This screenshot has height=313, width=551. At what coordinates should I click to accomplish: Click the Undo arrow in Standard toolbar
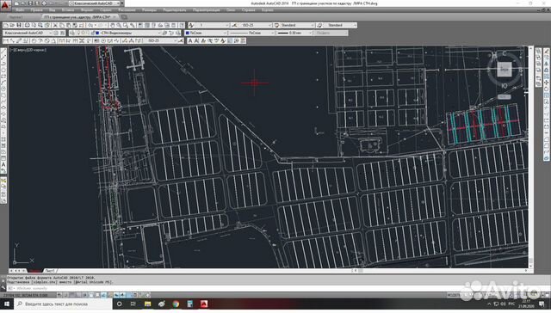click(91, 25)
